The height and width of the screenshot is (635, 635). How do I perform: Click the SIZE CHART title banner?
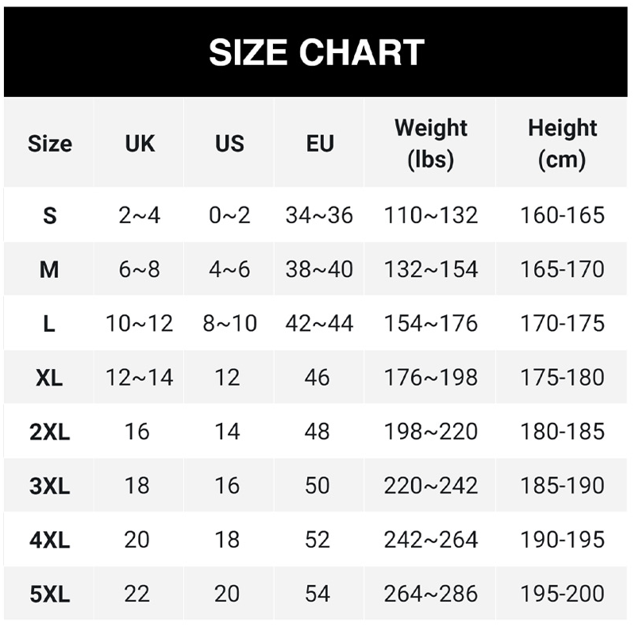coord(317,52)
